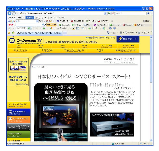The image size is (159, 151).
Task: Stop loading with the red X icon
Action: pos(113,13)
